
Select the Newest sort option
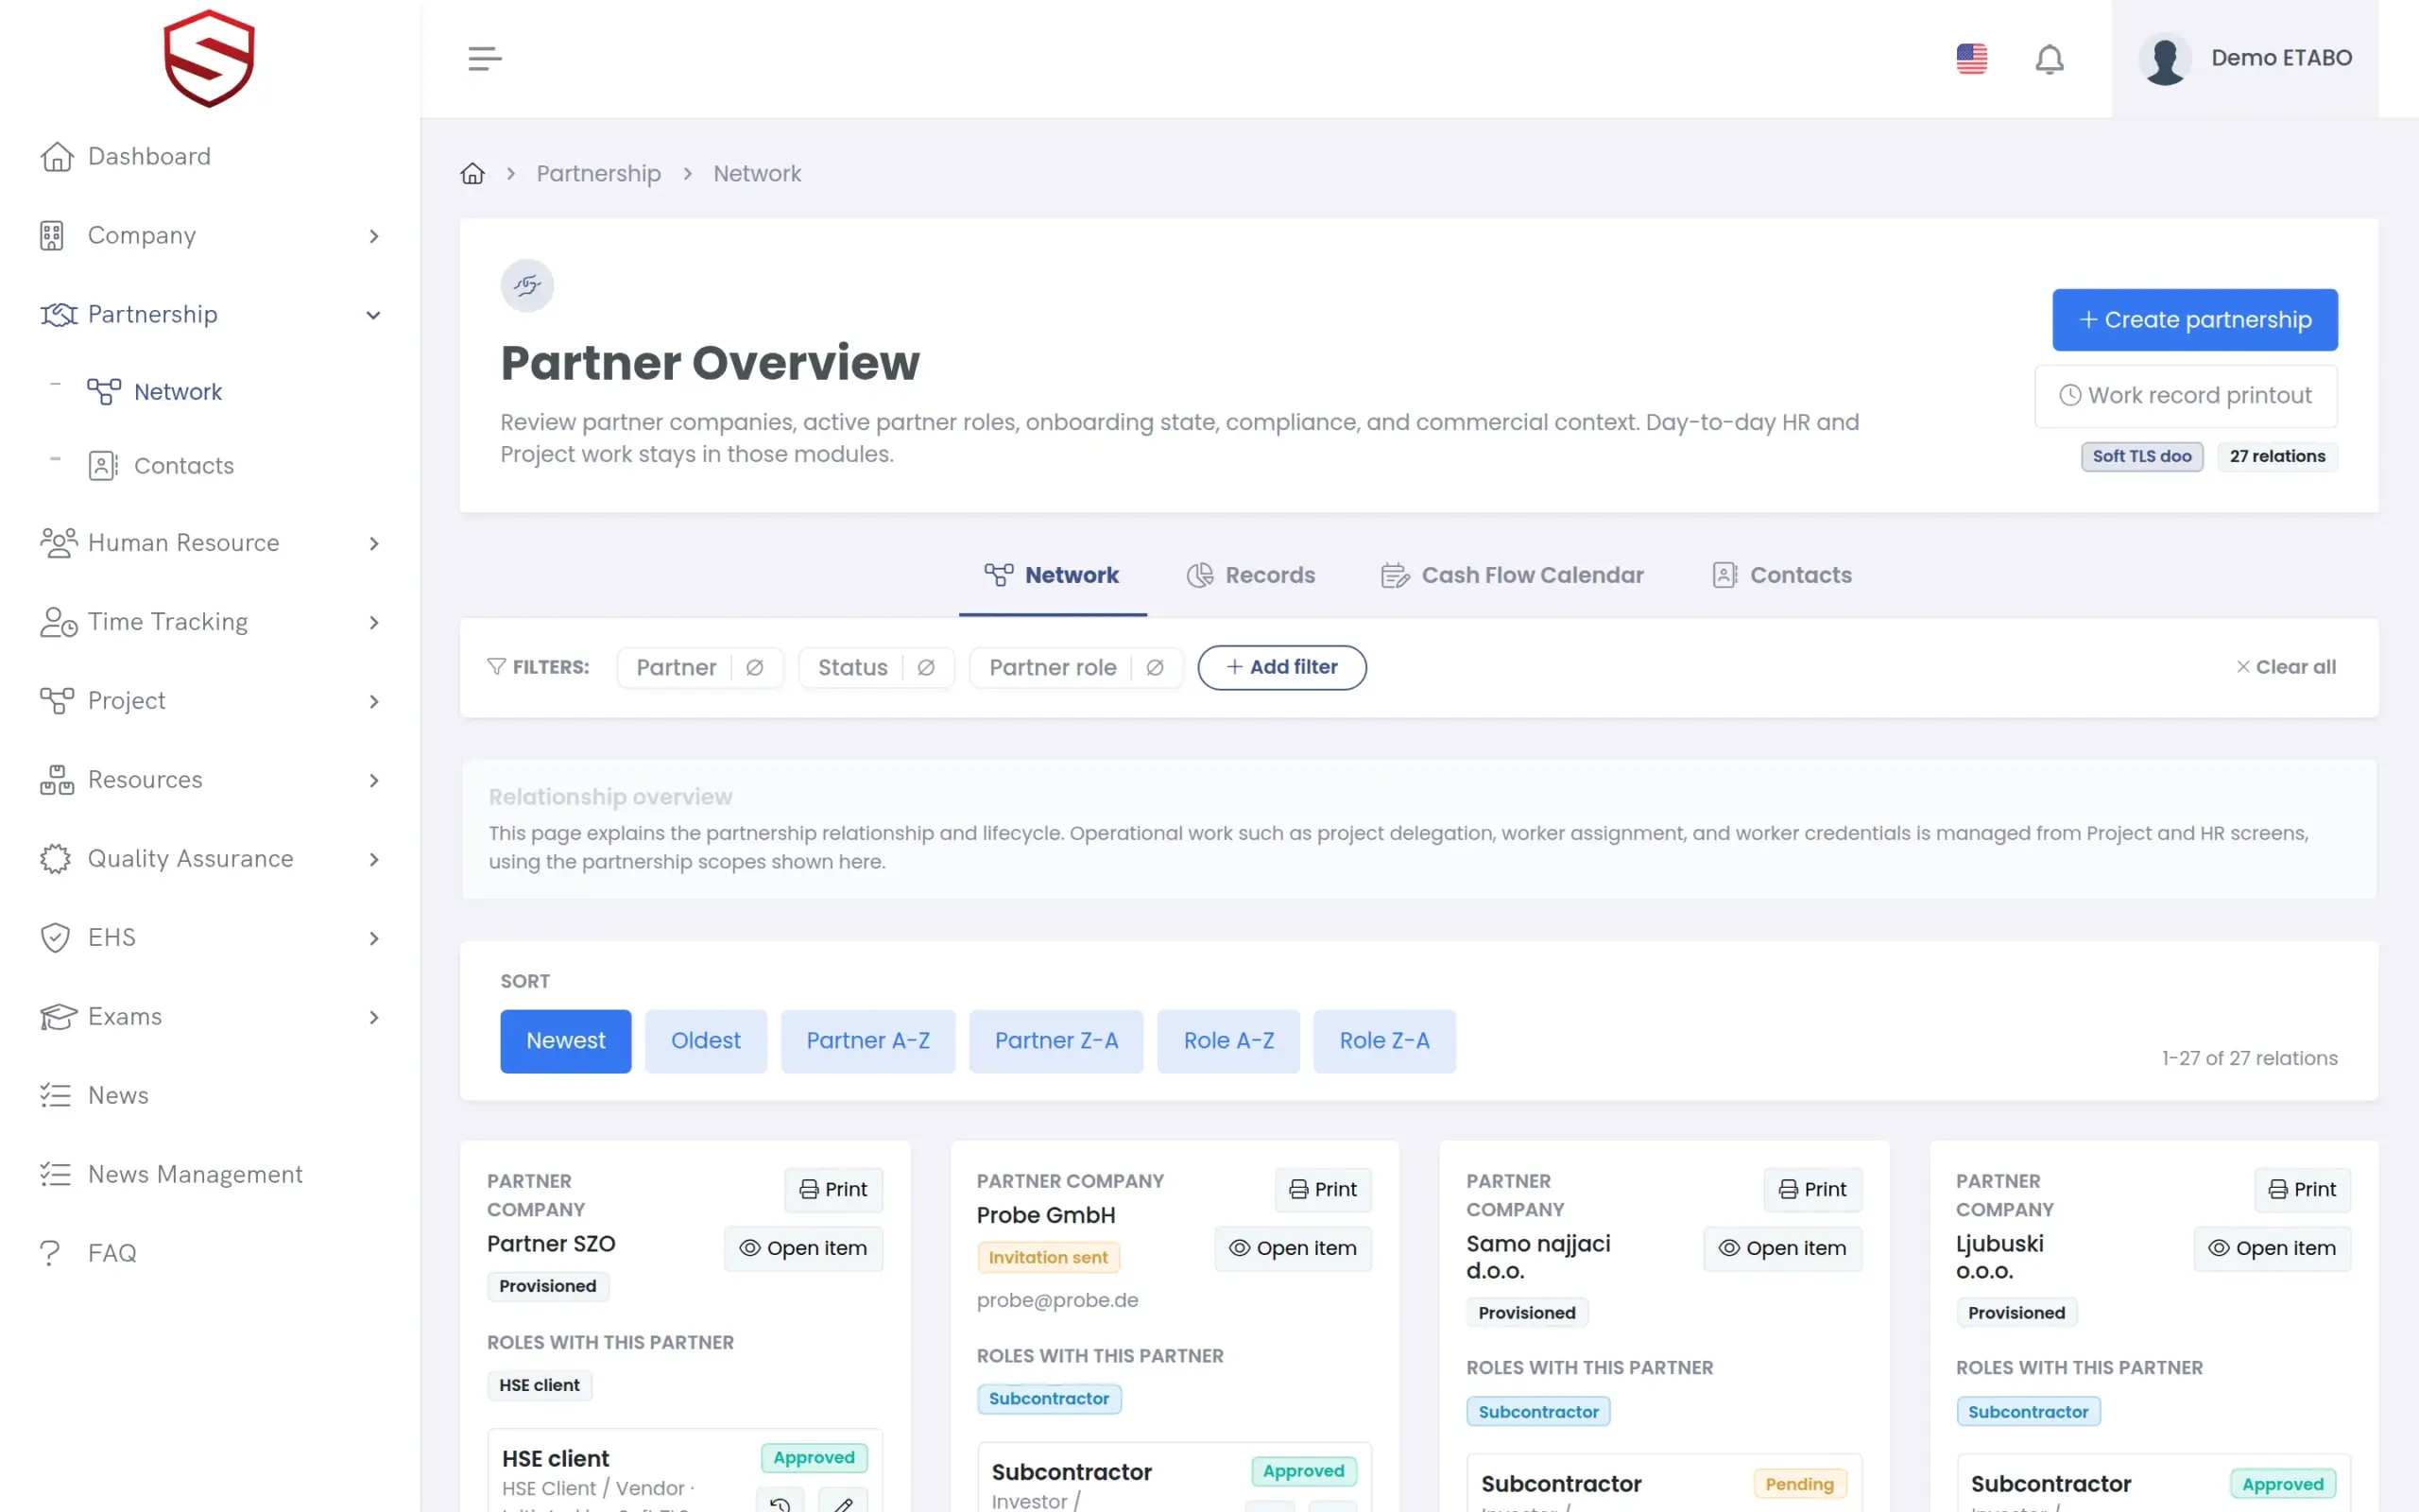pyautogui.click(x=566, y=1041)
